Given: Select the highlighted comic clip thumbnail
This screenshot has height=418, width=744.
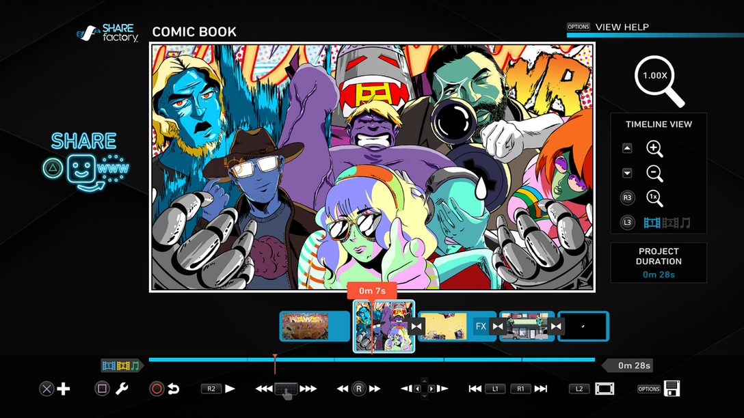Looking at the screenshot, I should (384, 326).
